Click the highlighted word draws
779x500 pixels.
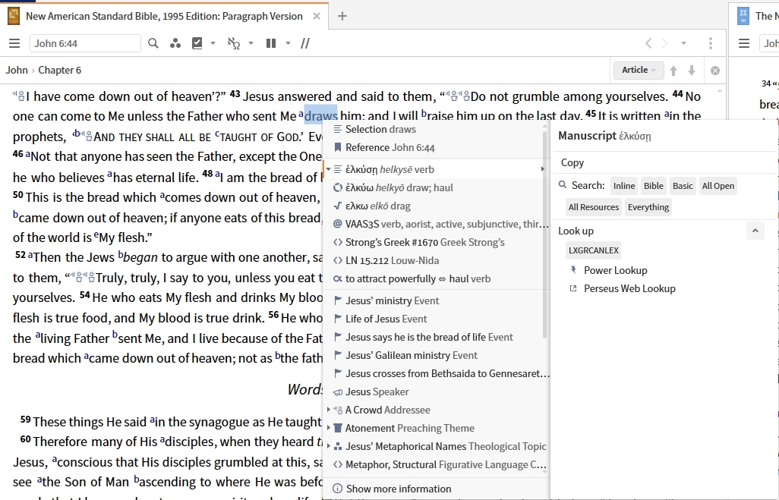320,116
